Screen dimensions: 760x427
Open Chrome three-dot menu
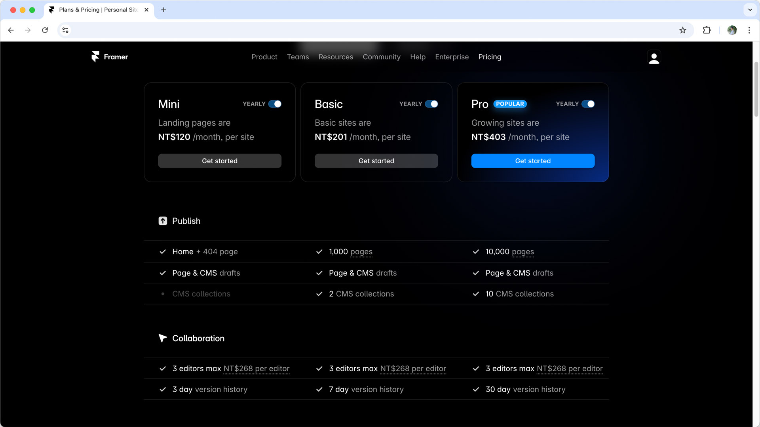(x=749, y=30)
